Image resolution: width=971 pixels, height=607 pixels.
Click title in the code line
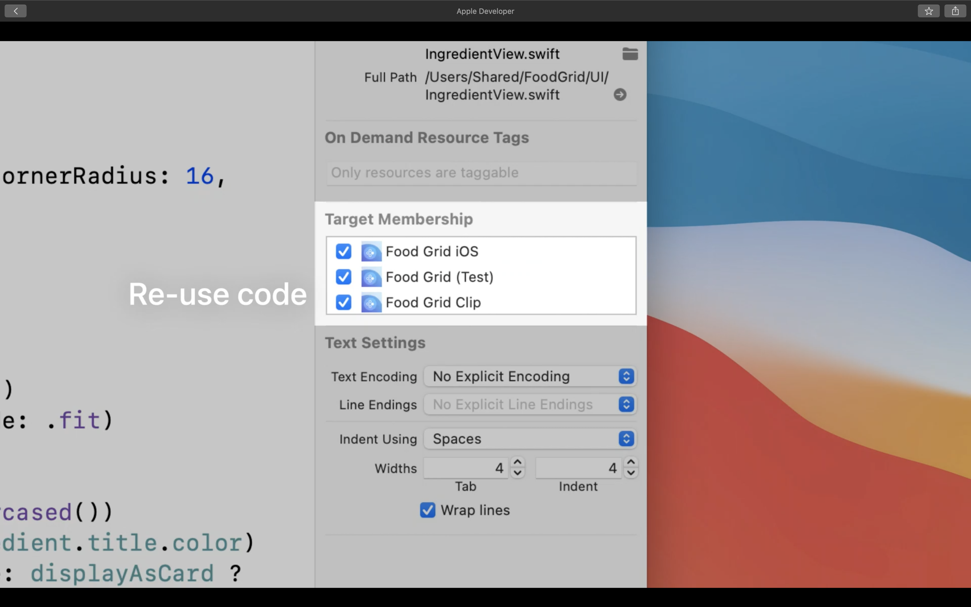(x=122, y=543)
